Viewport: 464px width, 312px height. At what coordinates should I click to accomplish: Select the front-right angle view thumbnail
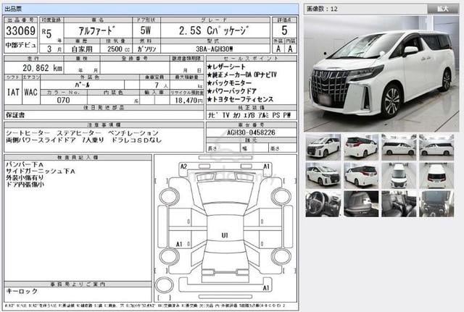323,175
